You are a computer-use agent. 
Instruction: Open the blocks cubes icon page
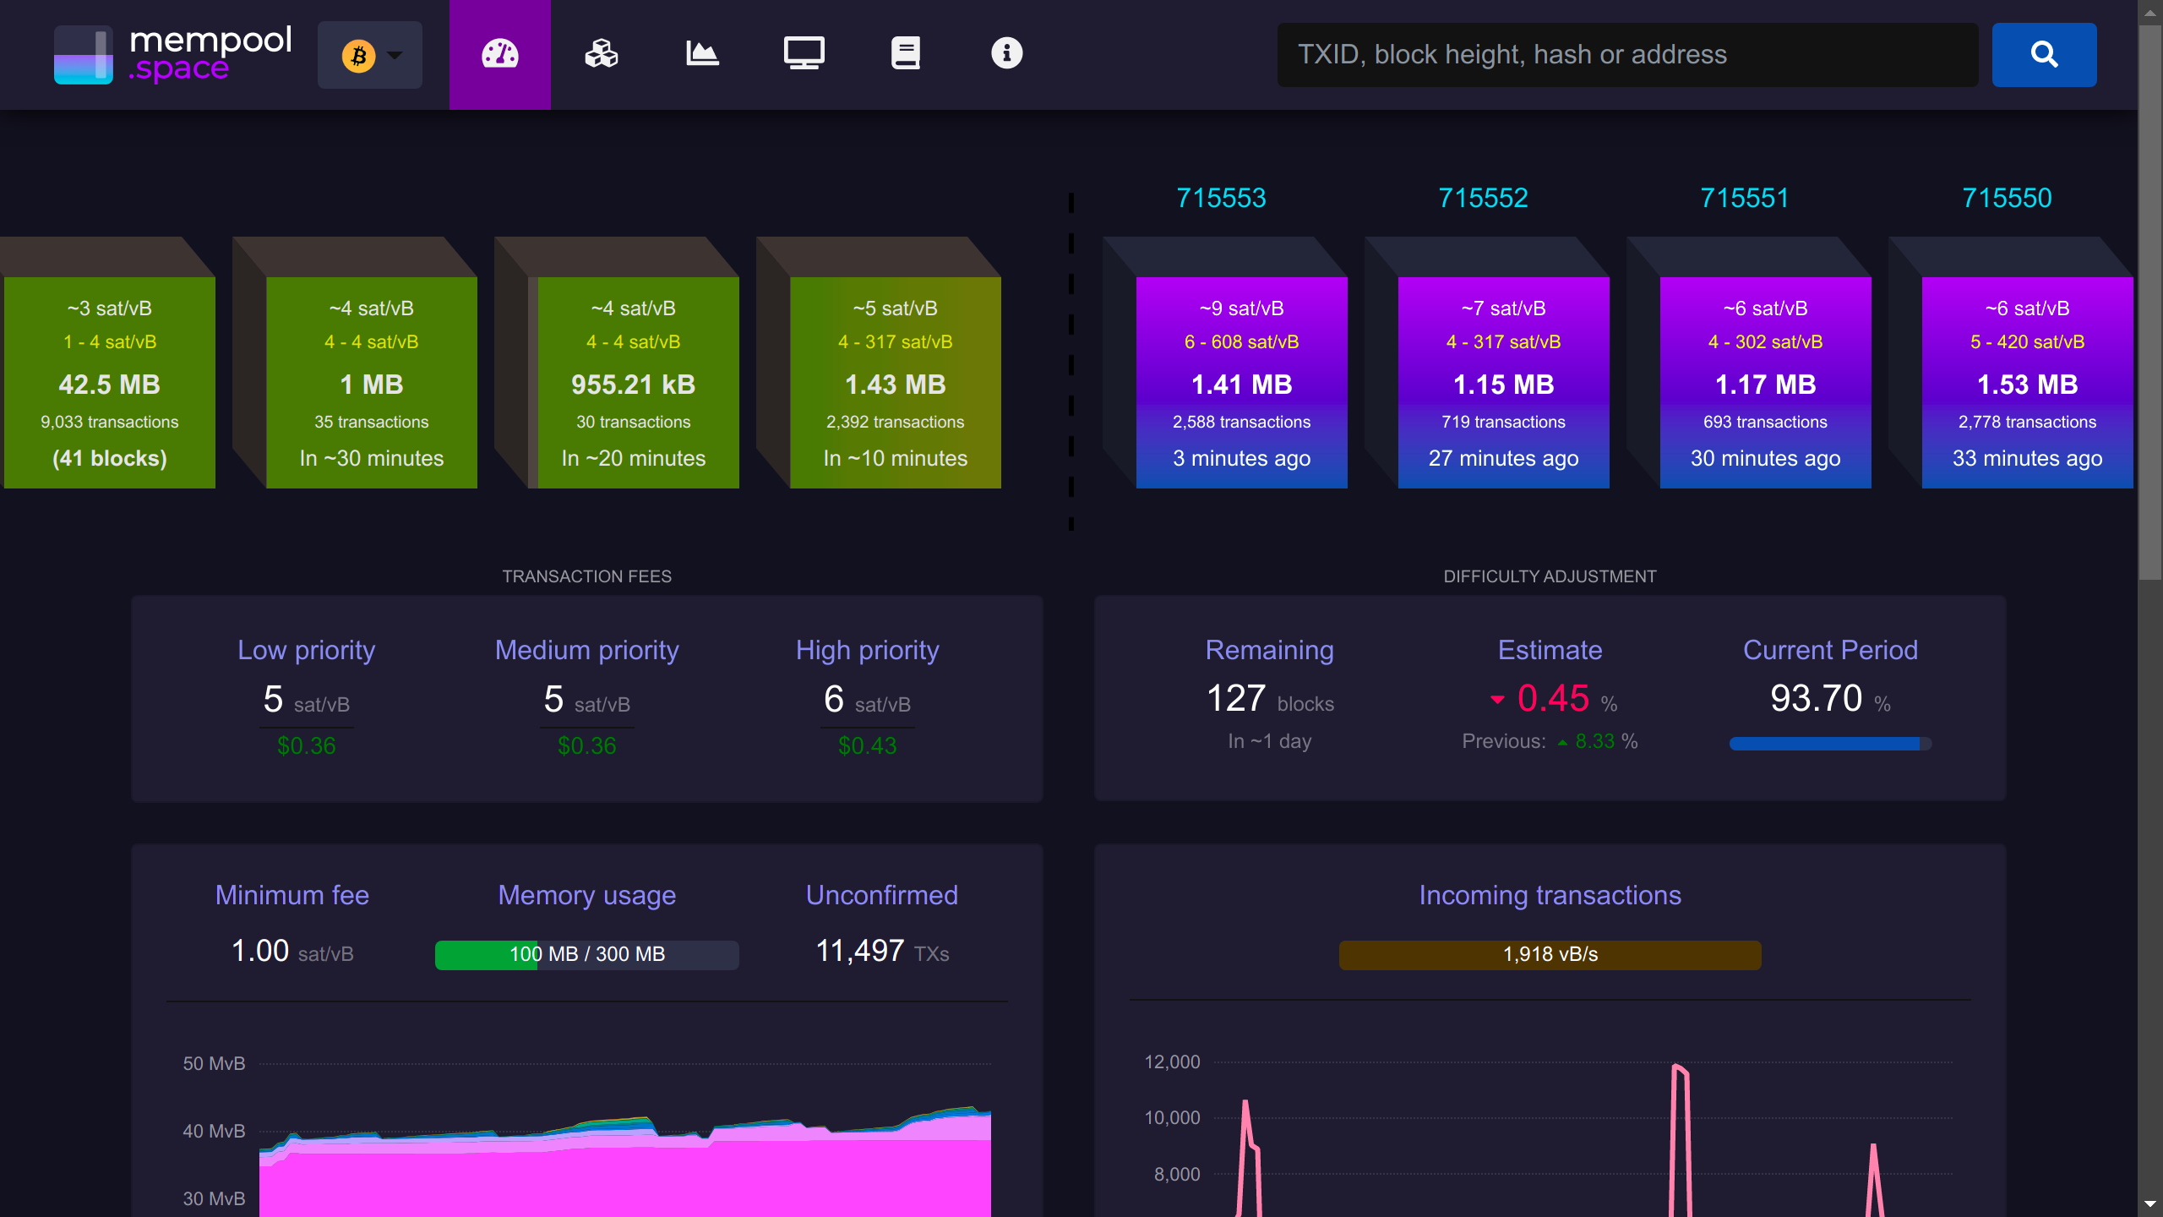click(x=601, y=54)
